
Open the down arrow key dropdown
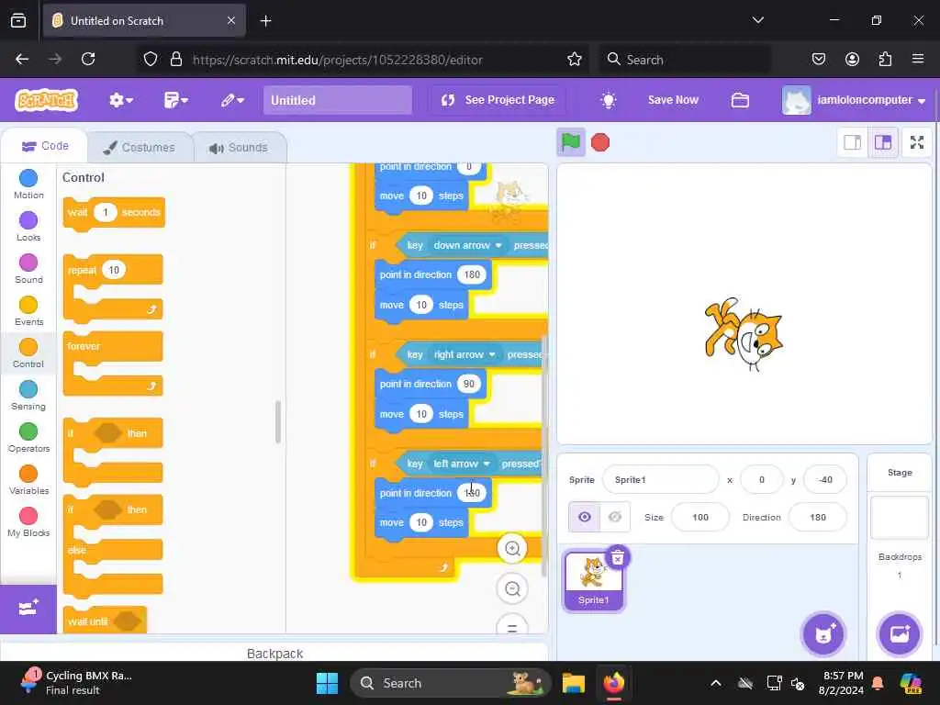[467, 245]
